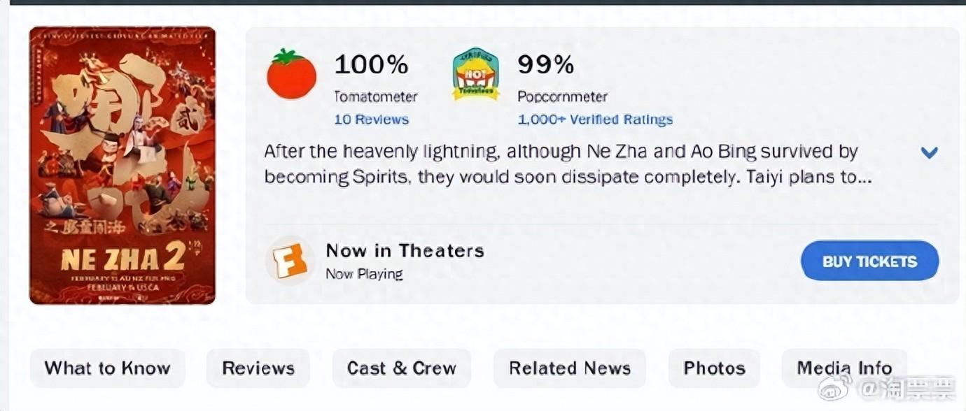This screenshot has width=966, height=411.
Task: Open the Media Info tab
Action: (844, 368)
